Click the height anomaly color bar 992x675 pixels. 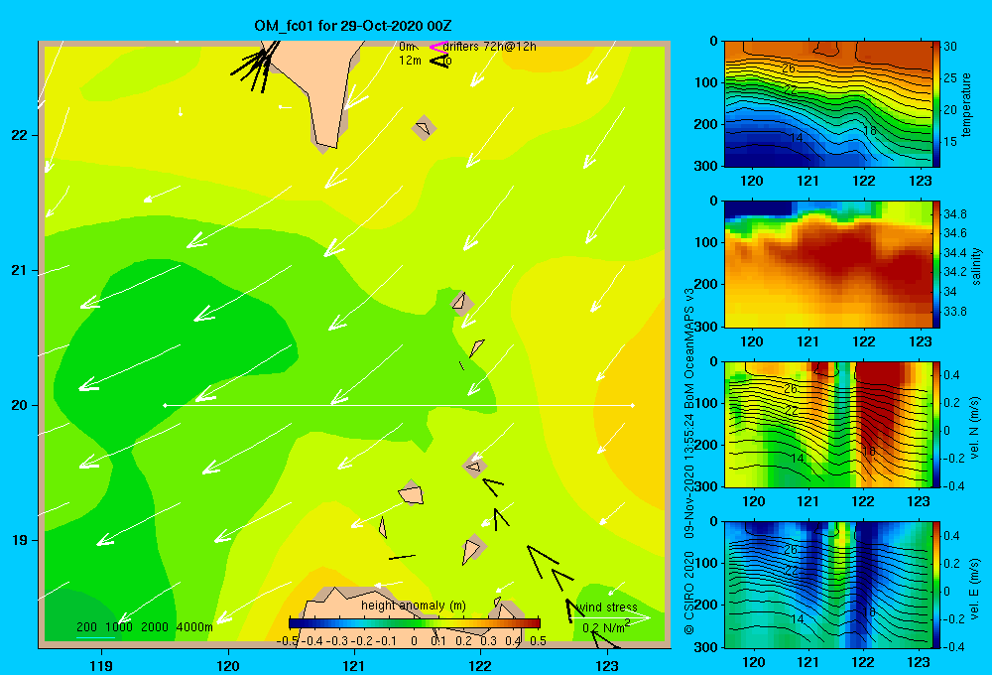(415, 623)
